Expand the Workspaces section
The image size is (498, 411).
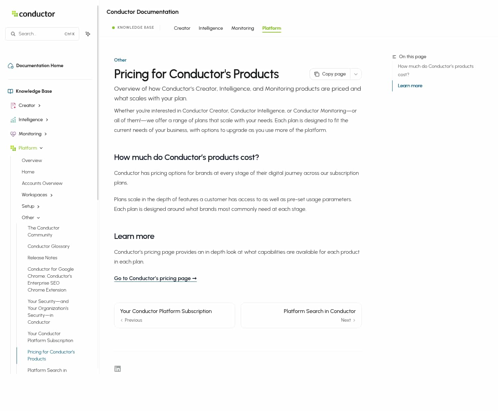point(52,195)
